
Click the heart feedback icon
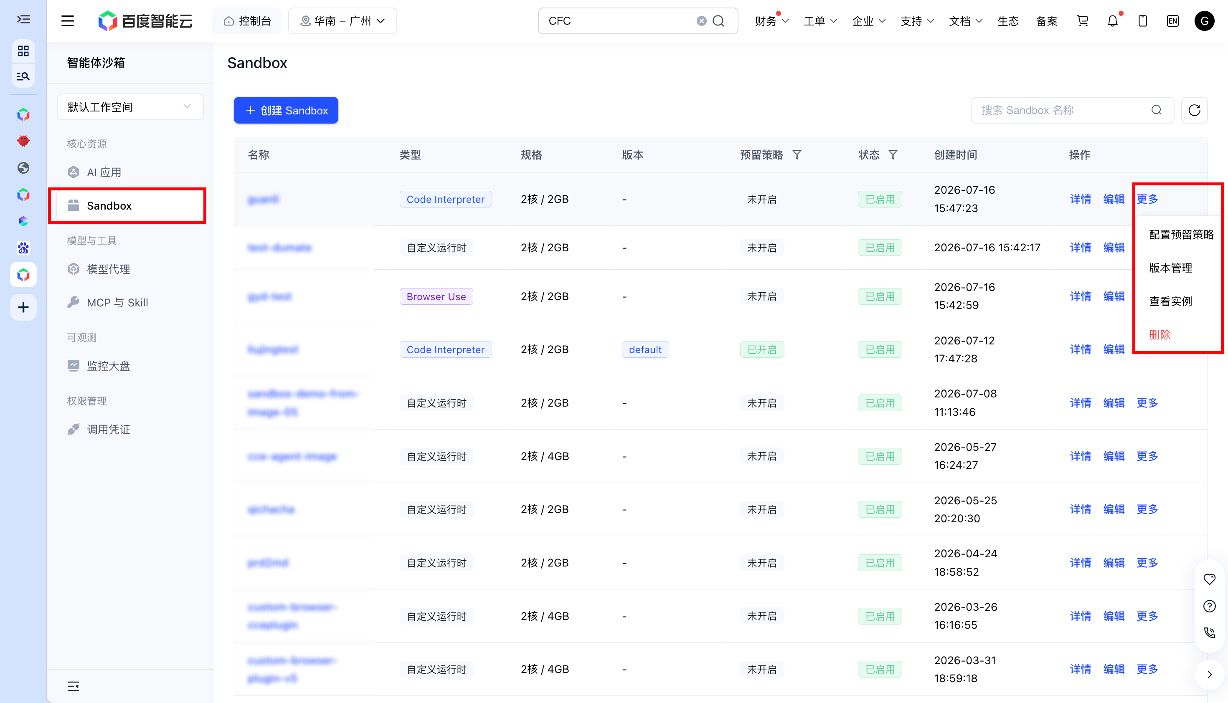click(x=1209, y=579)
